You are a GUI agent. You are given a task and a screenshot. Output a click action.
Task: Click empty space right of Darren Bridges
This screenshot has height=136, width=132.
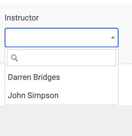click(x=89, y=77)
